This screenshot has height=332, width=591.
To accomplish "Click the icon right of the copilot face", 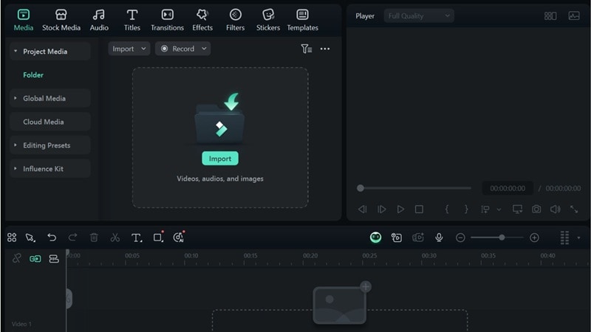I will [x=397, y=238].
